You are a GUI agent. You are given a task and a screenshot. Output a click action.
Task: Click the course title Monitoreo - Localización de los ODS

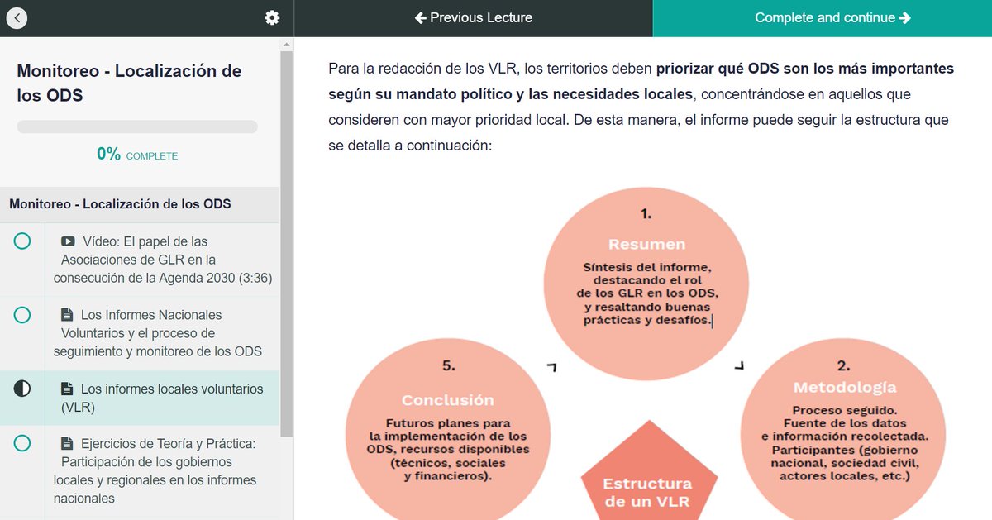pyautogui.click(x=129, y=83)
